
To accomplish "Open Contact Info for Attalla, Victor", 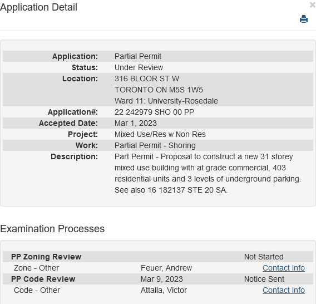I will (x=284, y=290).
